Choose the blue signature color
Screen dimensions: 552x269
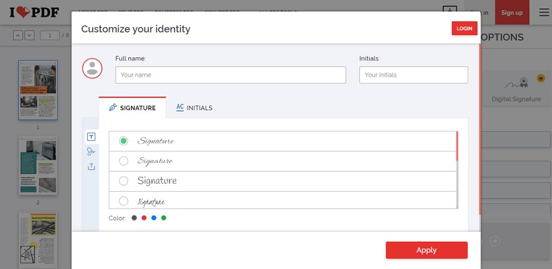154,218
